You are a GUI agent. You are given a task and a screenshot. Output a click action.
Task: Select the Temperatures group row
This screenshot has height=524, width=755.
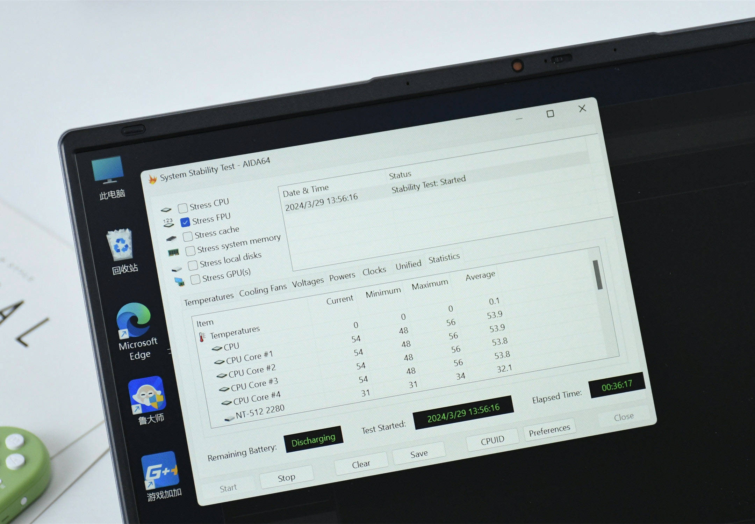(235, 332)
